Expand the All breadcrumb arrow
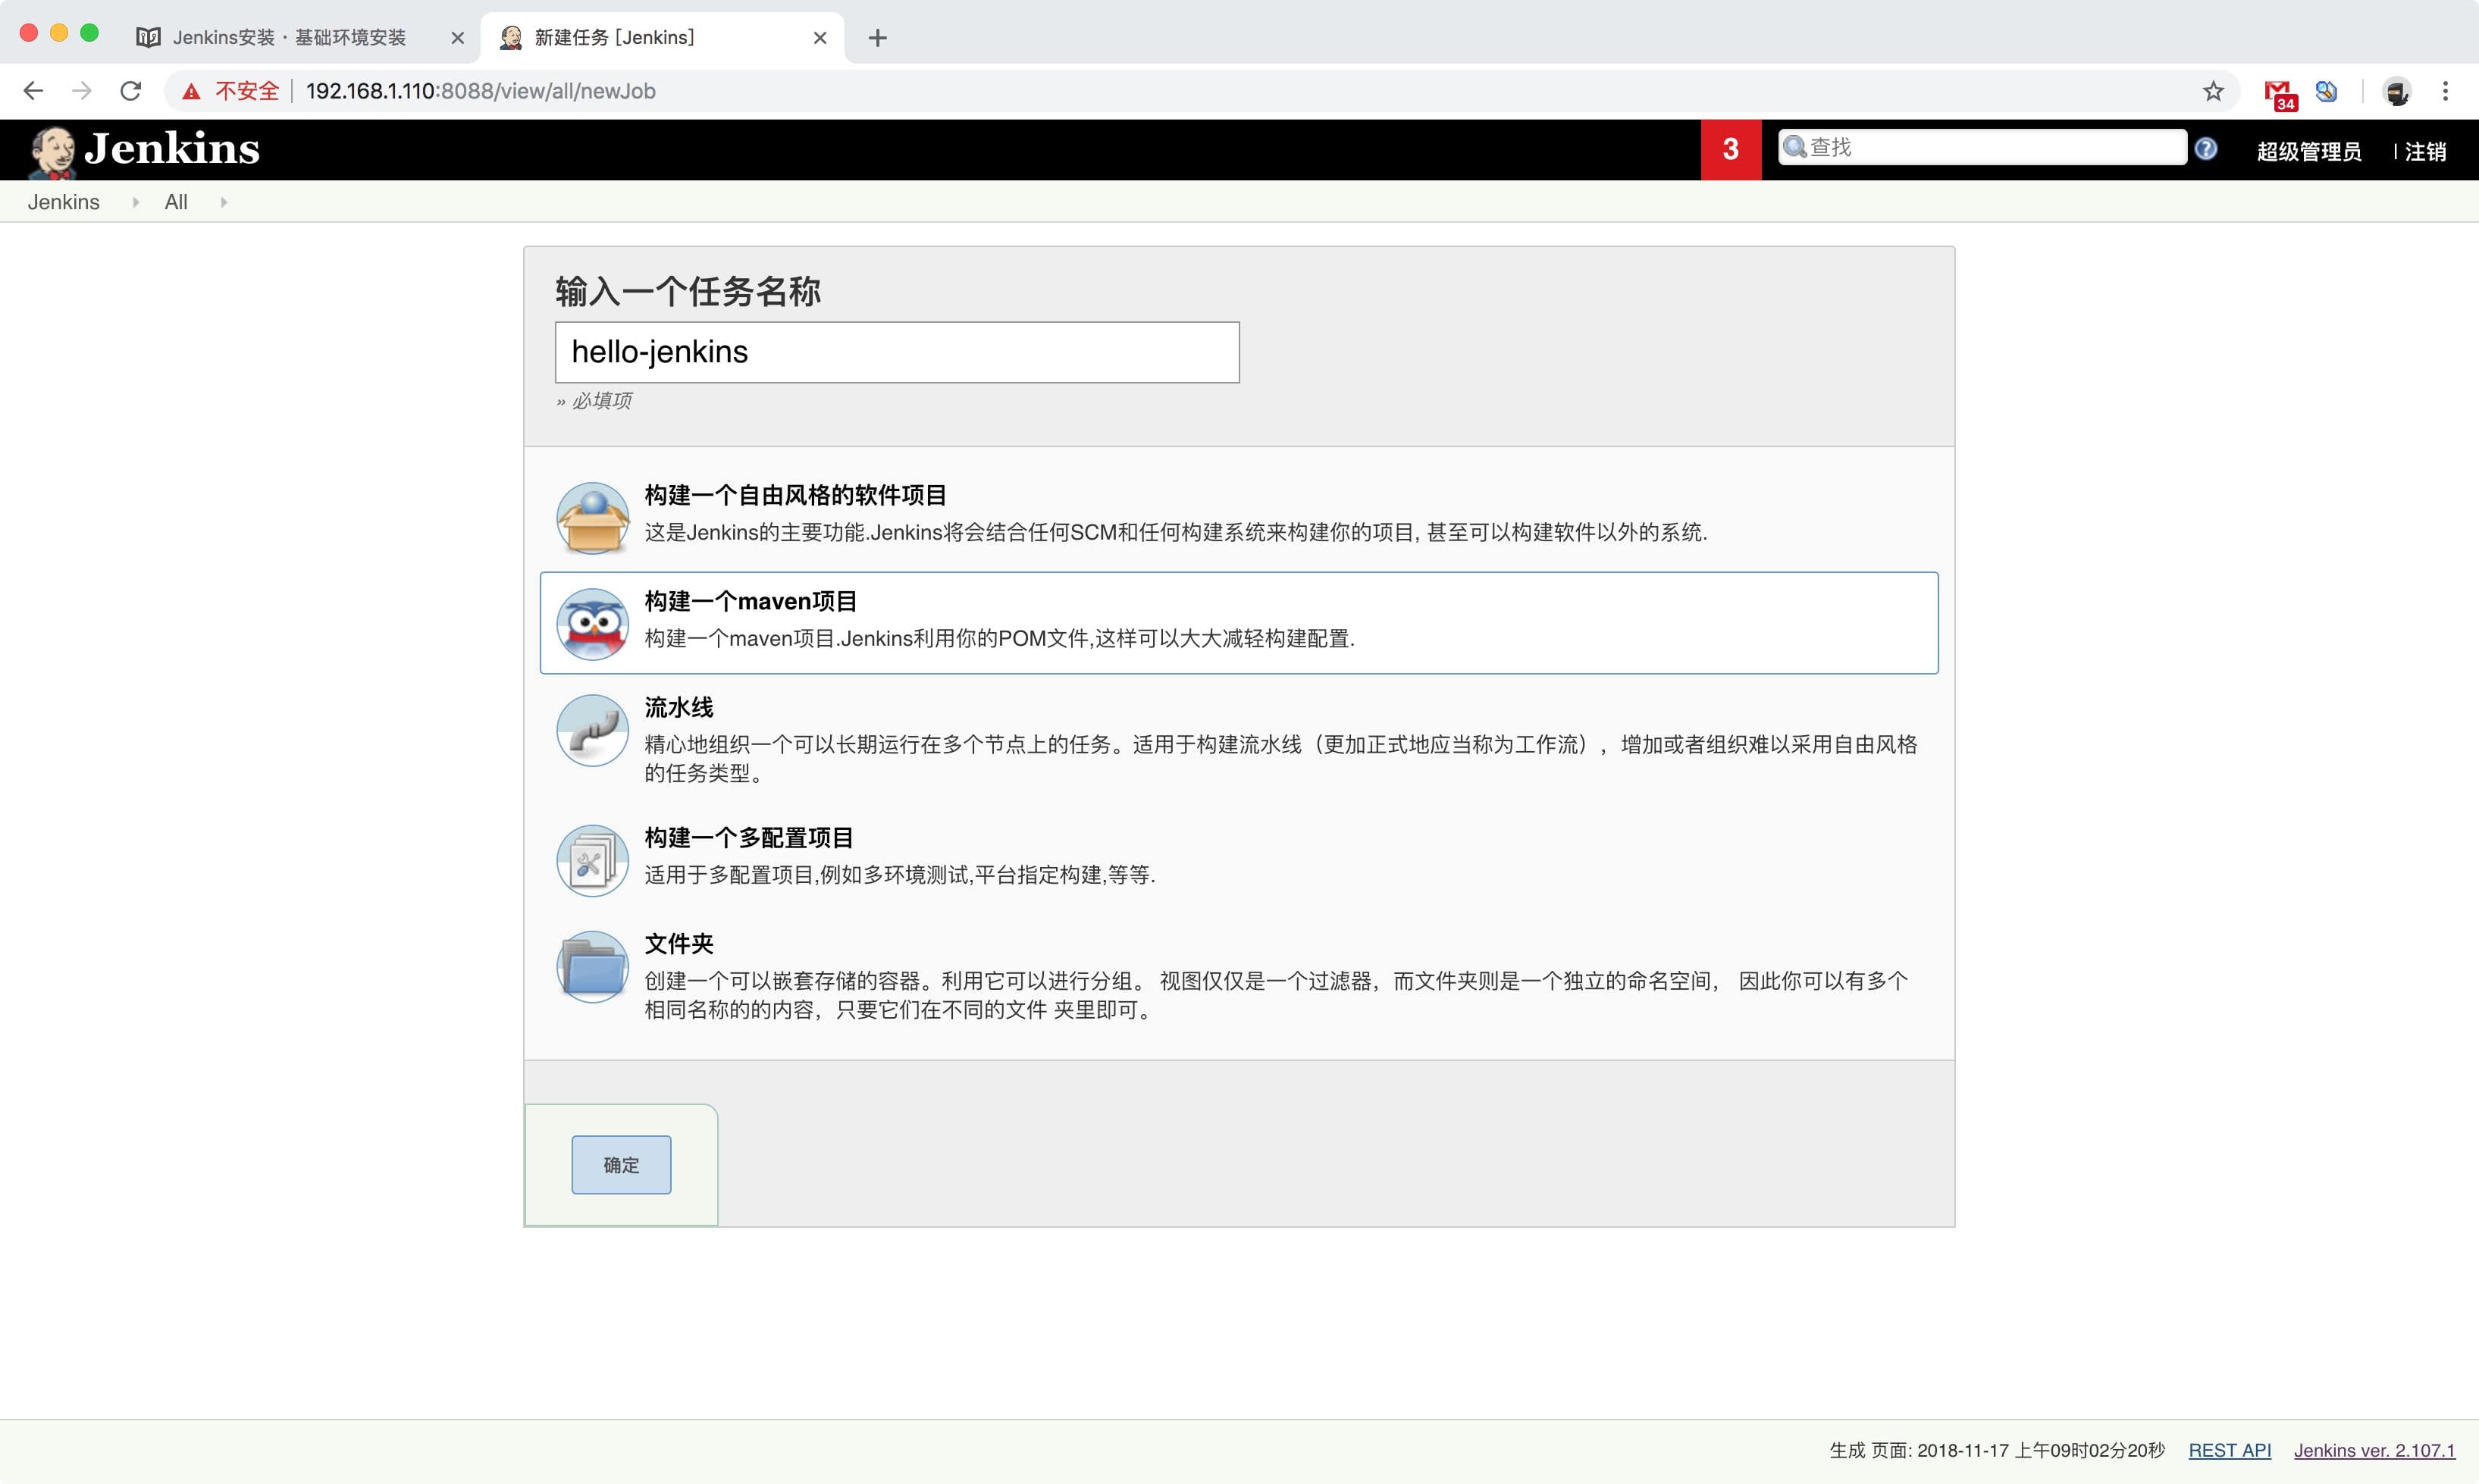2479x1484 pixels. coord(223,202)
